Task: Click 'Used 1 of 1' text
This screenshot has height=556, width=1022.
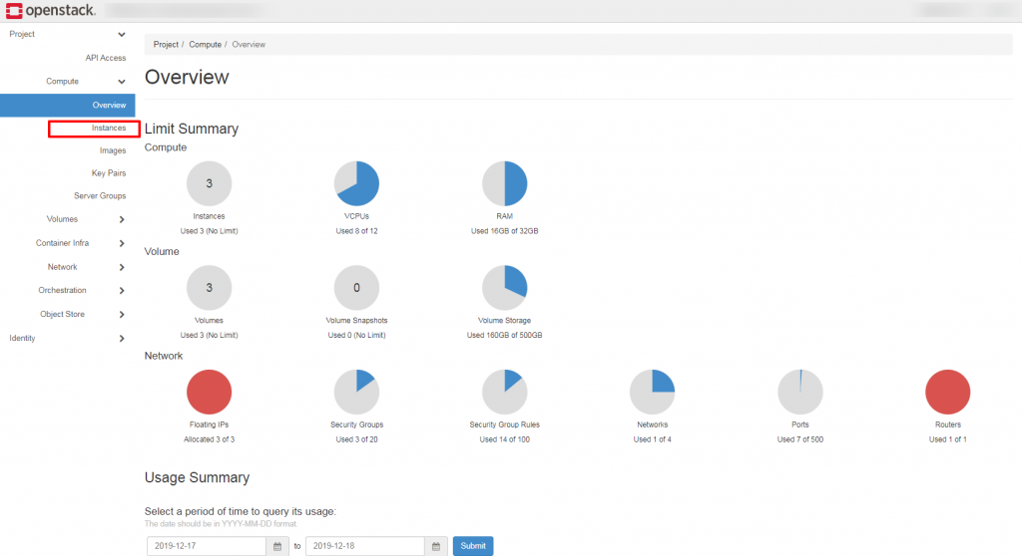Action: (x=948, y=439)
